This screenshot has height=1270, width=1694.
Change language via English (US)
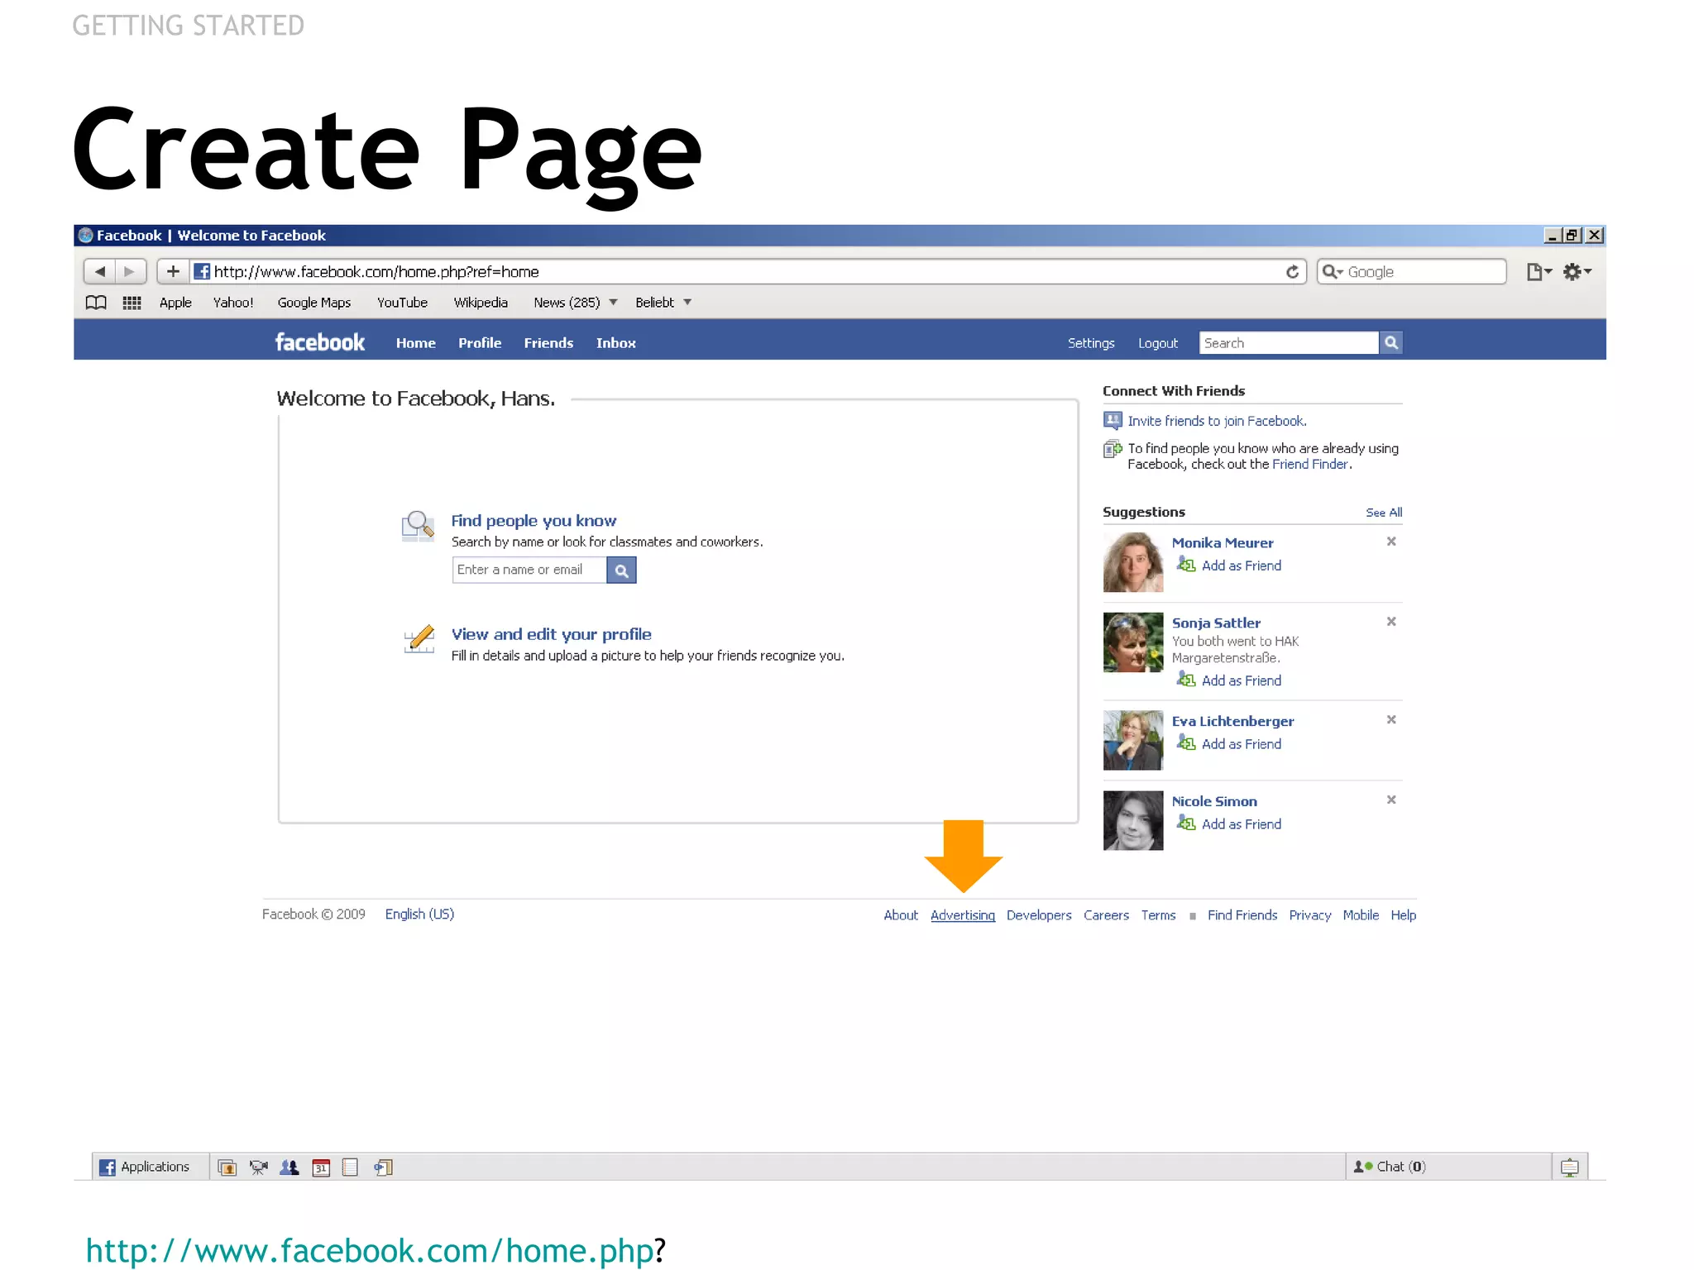coord(419,914)
